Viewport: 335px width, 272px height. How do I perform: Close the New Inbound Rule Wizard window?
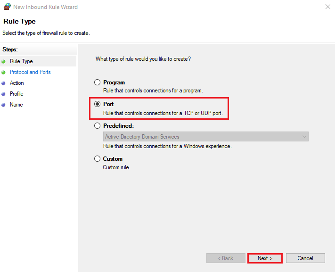tap(327, 7)
